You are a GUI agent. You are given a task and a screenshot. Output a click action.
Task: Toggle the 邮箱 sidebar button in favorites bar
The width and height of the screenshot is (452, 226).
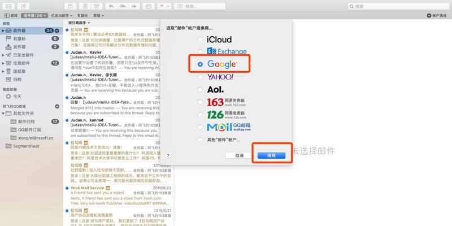point(11,16)
